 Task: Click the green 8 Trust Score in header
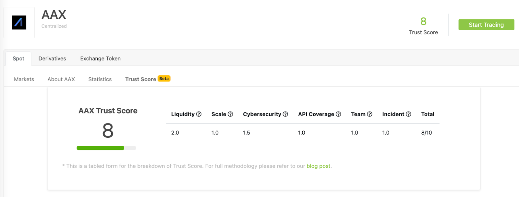pos(424,21)
